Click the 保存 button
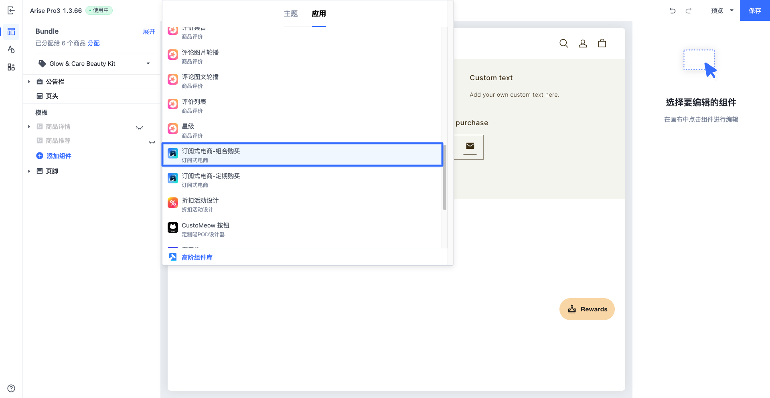 755,10
